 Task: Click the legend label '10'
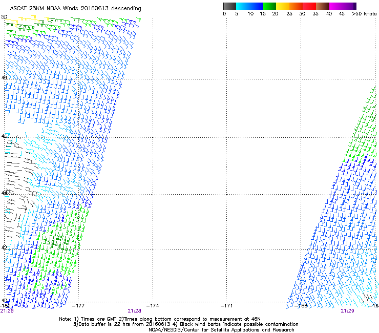(x=250, y=13)
